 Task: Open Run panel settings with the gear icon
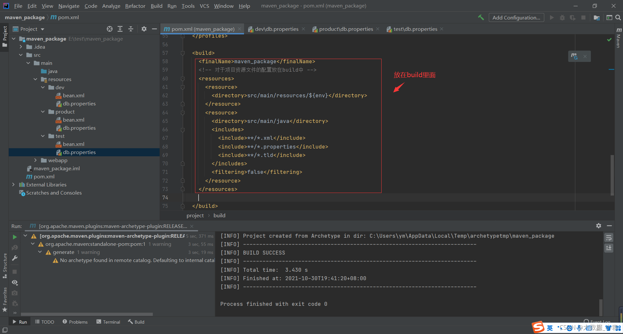click(x=599, y=226)
